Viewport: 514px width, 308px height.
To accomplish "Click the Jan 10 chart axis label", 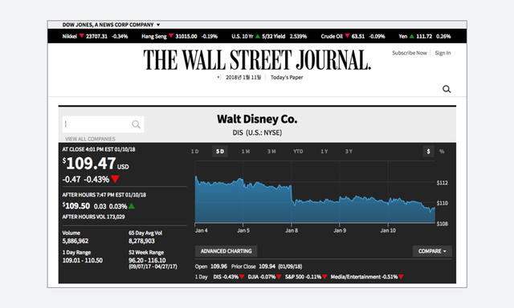I will click(388, 230).
